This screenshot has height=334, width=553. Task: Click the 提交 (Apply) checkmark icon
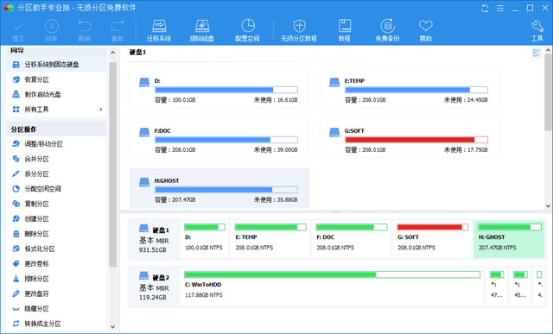[18, 27]
